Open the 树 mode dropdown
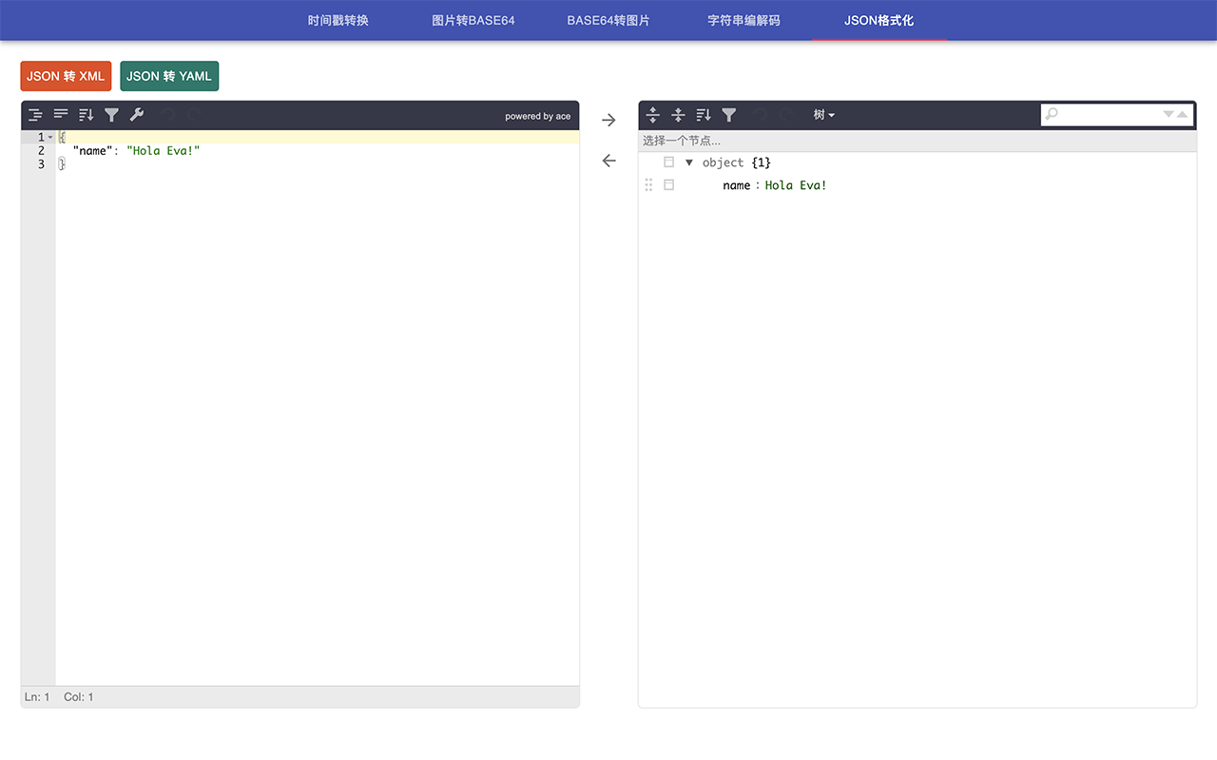Screen dimensions: 1217x760 (824, 115)
